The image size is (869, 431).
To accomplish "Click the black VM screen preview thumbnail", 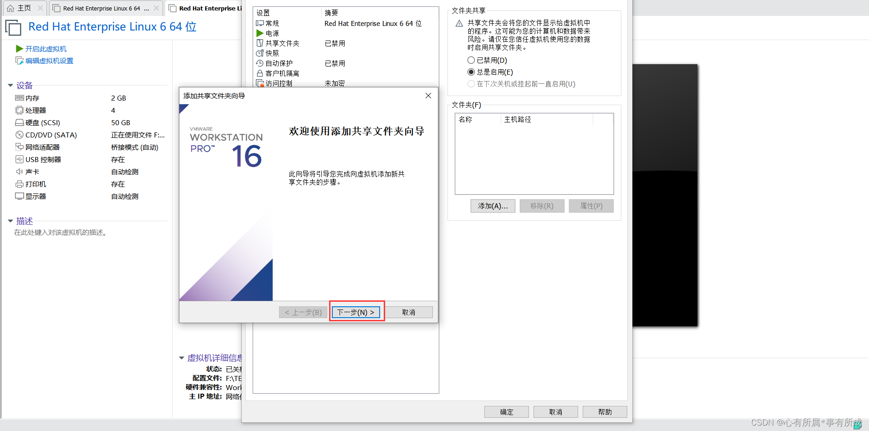I will (665, 195).
